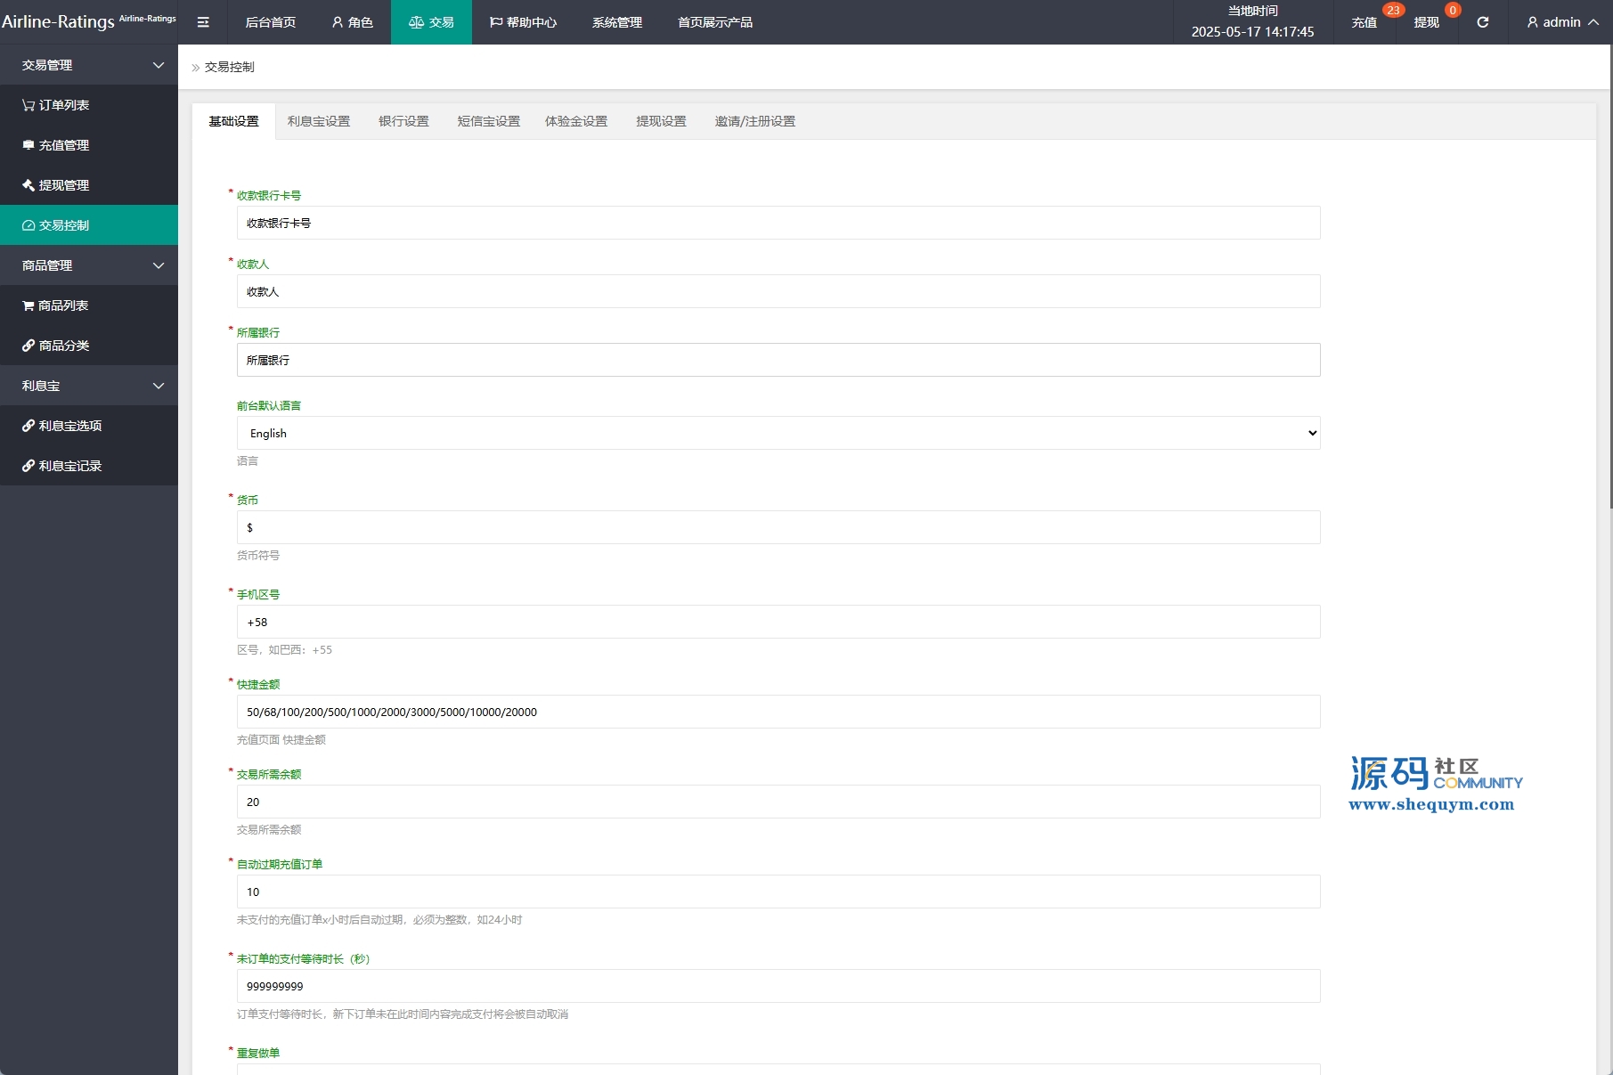Switch to the 提现设置 tab
Screen dimensions: 1613x1075
click(661, 121)
